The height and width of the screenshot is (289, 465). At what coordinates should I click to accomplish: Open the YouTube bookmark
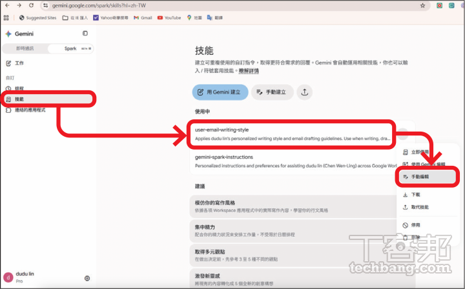169,18
